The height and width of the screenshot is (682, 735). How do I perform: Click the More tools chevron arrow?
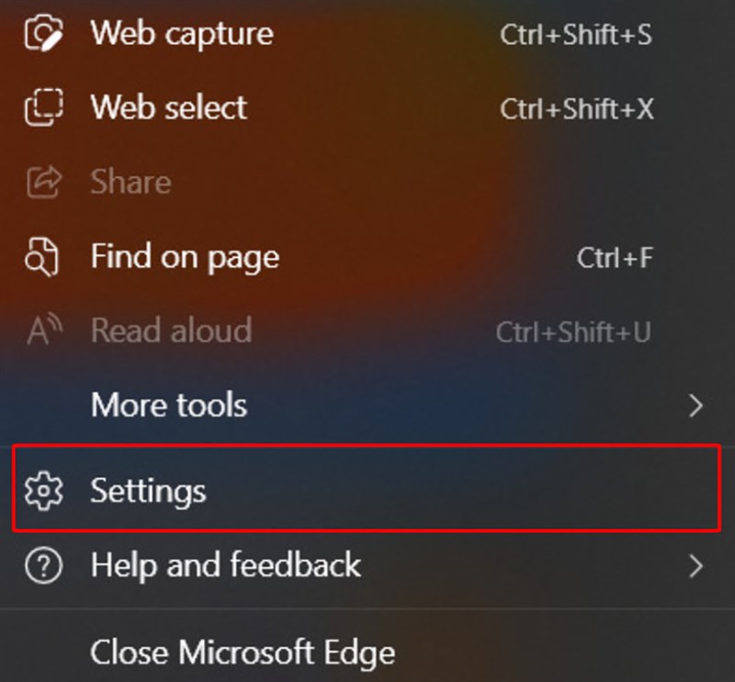pyautogui.click(x=695, y=406)
